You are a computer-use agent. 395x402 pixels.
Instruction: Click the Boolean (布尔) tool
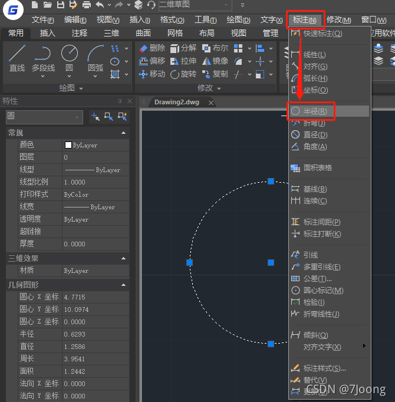[x=215, y=48]
